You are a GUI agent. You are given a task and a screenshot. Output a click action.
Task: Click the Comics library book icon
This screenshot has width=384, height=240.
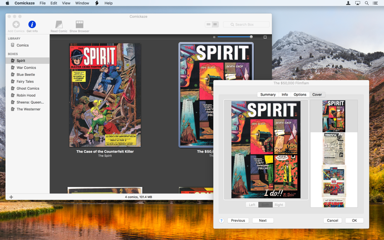click(13, 45)
